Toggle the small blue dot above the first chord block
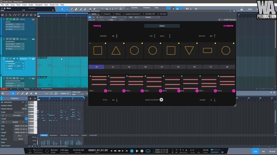This screenshot has height=155, width=277. point(90,76)
